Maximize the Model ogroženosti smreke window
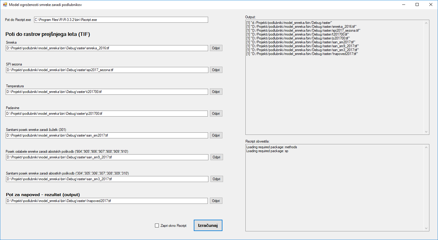438x240 pixels. click(x=417, y=4)
